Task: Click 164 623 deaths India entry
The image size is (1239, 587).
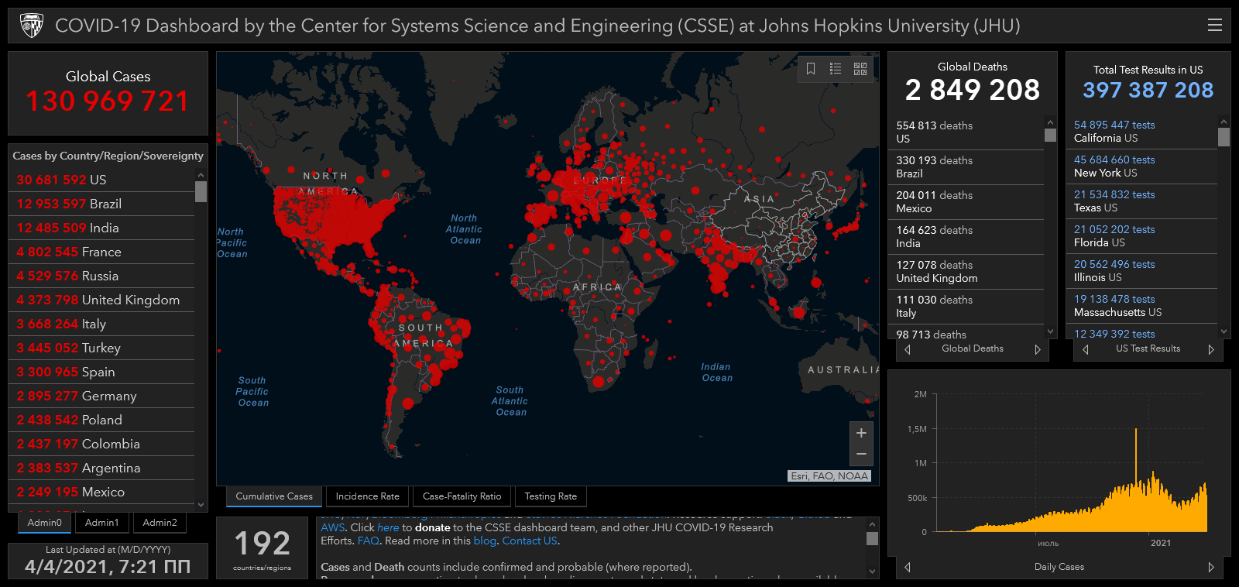Action: click(966, 237)
